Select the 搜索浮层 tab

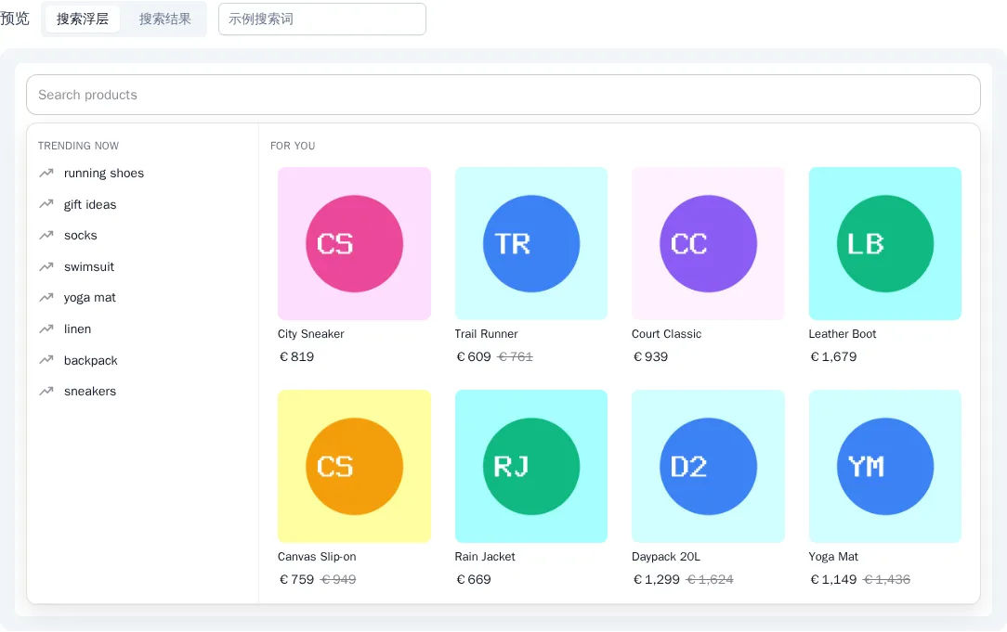(82, 19)
